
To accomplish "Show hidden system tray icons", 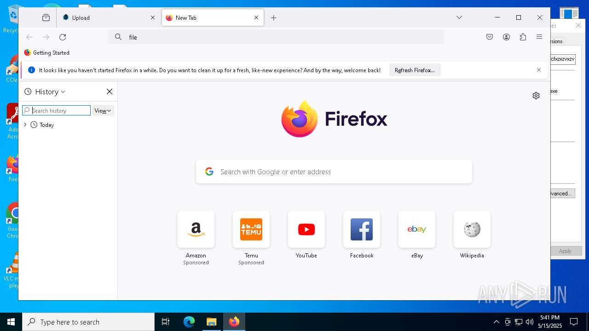I will coord(496,322).
